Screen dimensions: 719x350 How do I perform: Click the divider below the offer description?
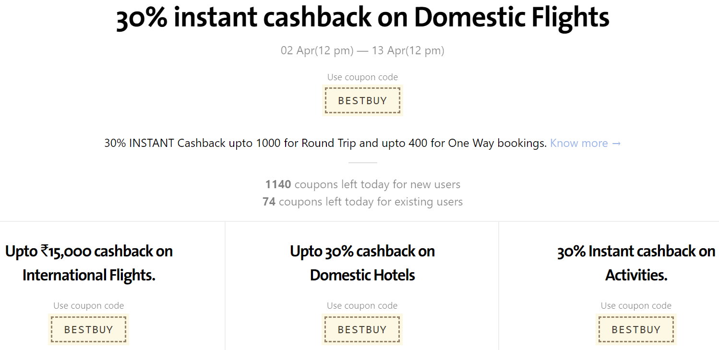(362, 162)
